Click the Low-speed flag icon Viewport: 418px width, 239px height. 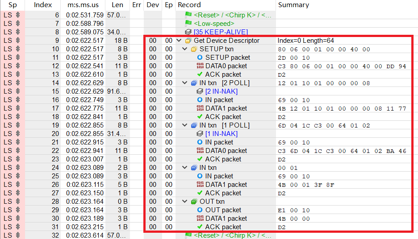point(188,24)
